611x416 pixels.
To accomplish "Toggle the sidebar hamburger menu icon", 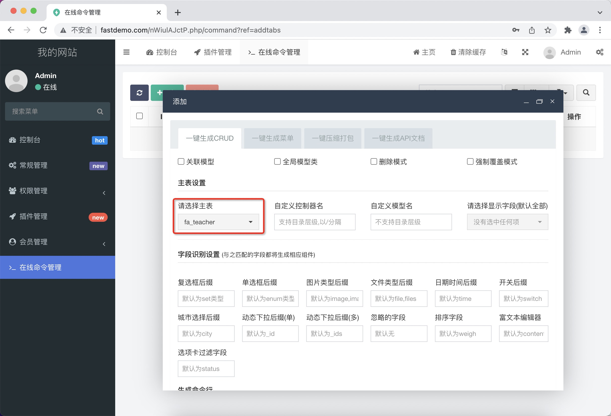I will (126, 52).
